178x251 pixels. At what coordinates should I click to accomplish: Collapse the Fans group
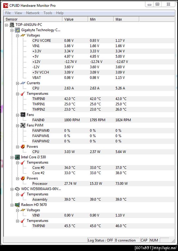(18, 115)
